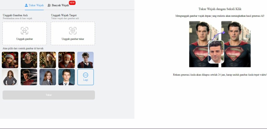Viewport: 267px width, 129px height.
Task: Click the Tukar wajah dari gambar asli text
Action: tap(65, 18)
